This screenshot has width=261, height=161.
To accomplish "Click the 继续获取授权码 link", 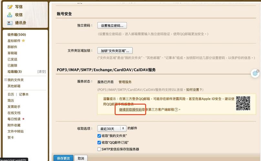I will click(130, 109).
